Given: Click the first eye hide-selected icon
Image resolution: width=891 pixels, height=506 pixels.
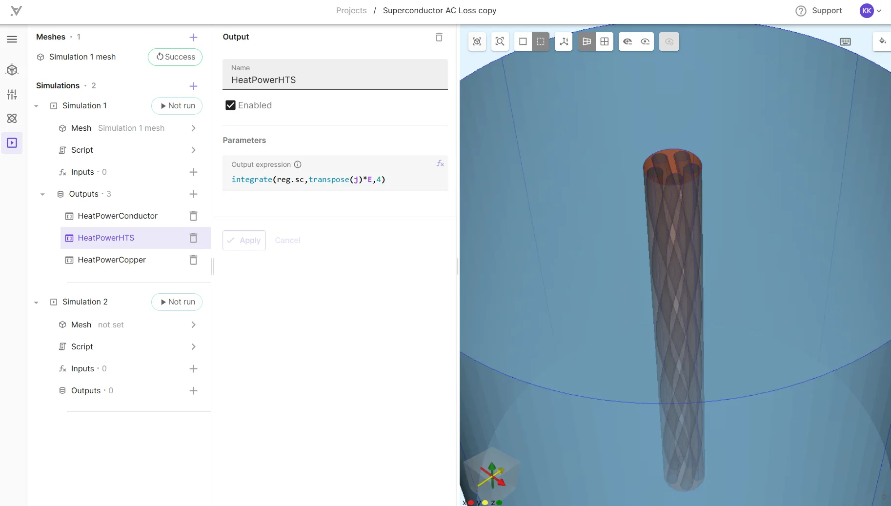Looking at the screenshot, I should coord(628,41).
